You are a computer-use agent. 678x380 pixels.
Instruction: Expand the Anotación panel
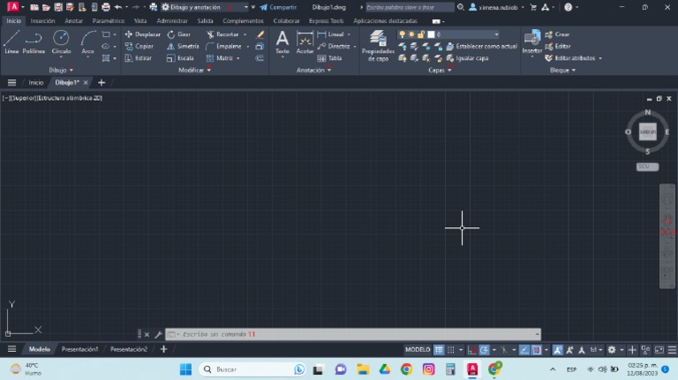(x=313, y=70)
